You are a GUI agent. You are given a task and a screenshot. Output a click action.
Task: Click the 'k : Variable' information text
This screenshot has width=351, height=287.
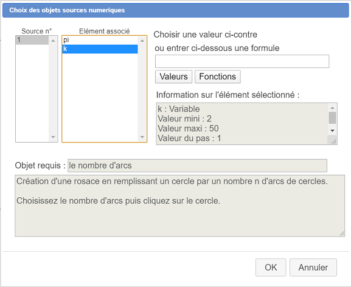pos(179,109)
